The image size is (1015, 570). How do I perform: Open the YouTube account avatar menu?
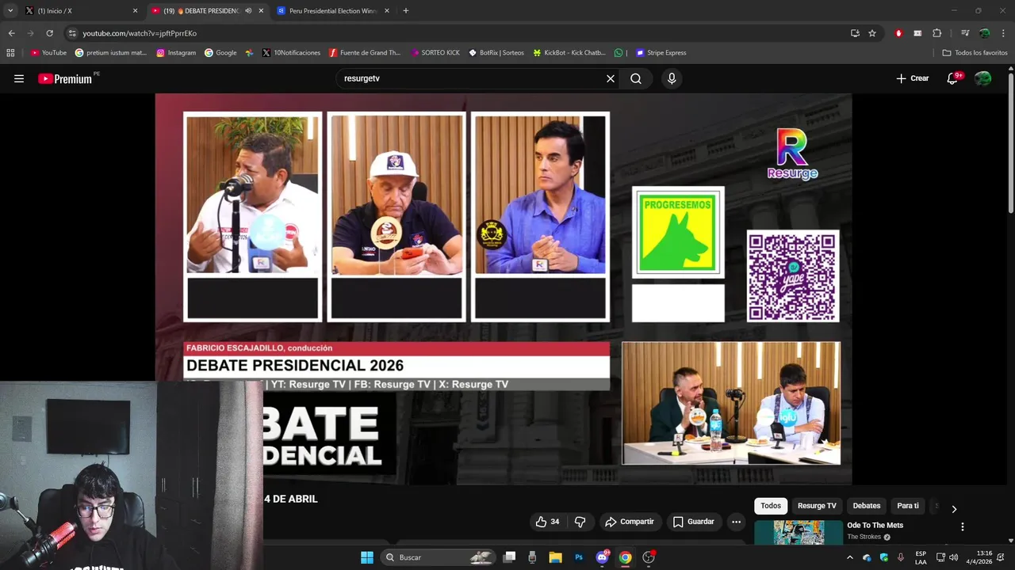[982, 78]
